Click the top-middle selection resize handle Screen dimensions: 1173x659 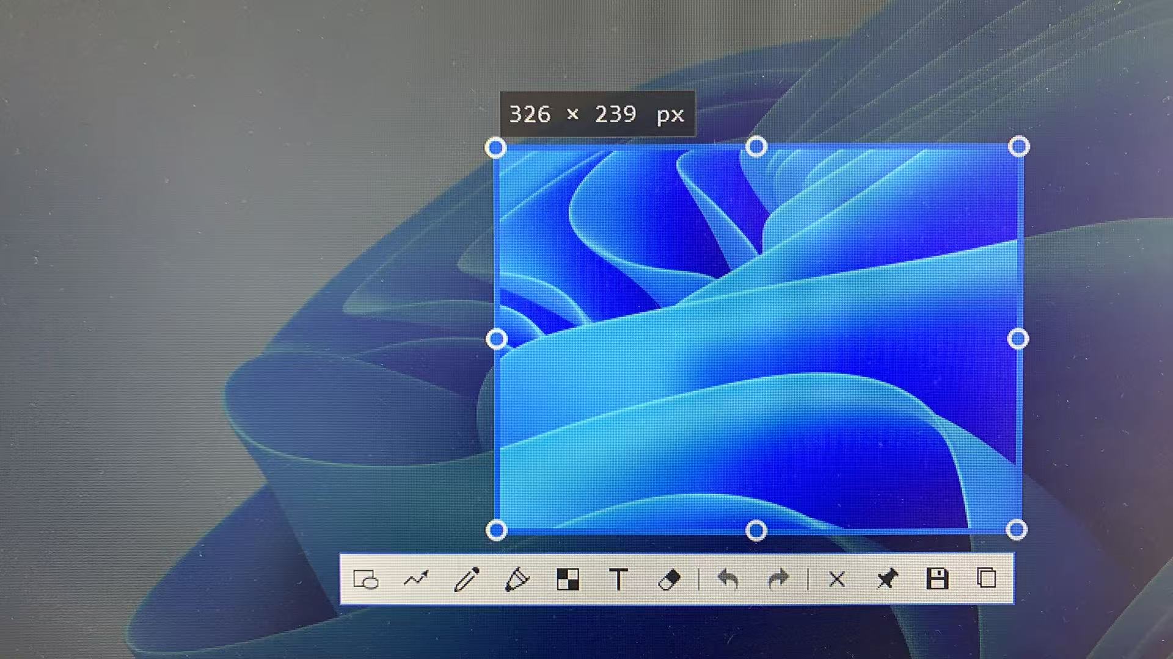756,147
